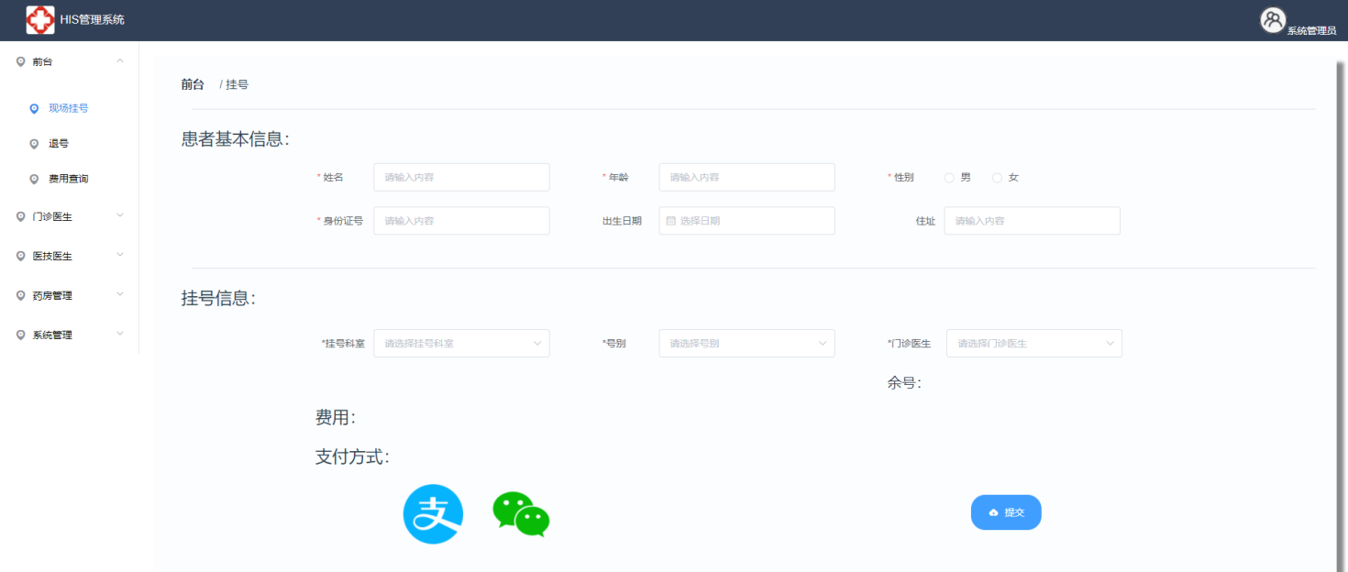
Task: Click the 提交 submit button
Action: [x=1006, y=512]
